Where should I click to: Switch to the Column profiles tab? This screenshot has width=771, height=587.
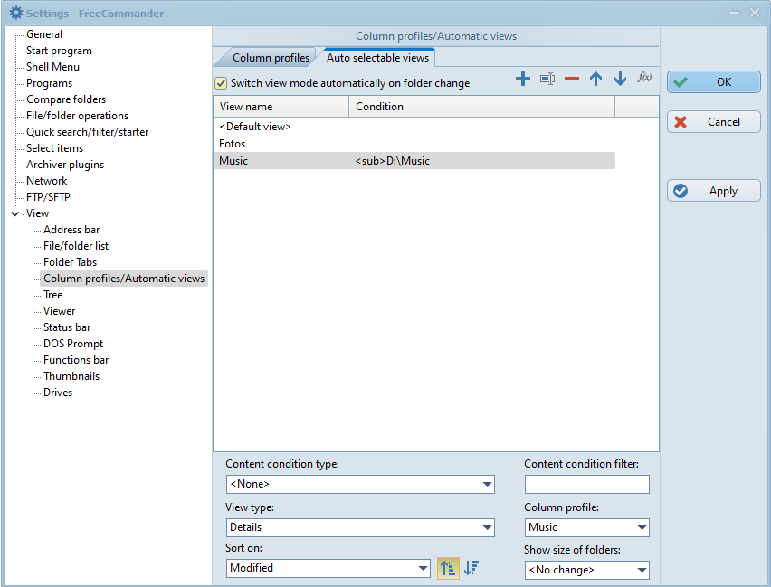point(271,58)
